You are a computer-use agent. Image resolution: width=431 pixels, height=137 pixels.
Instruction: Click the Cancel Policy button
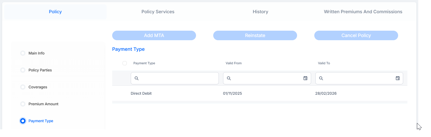(356, 35)
